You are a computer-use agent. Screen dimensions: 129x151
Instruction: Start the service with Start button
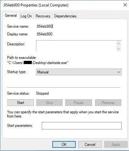21,103
